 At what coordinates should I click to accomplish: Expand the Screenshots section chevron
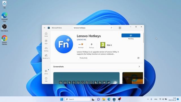139,67
